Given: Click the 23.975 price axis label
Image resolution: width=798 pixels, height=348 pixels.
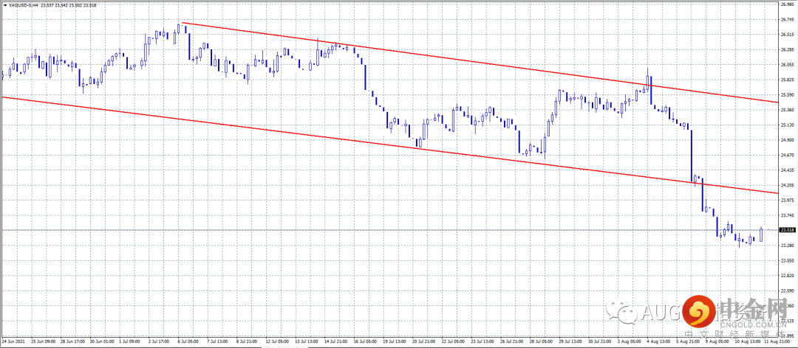Looking at the screenshot, I should click(788, 200).
